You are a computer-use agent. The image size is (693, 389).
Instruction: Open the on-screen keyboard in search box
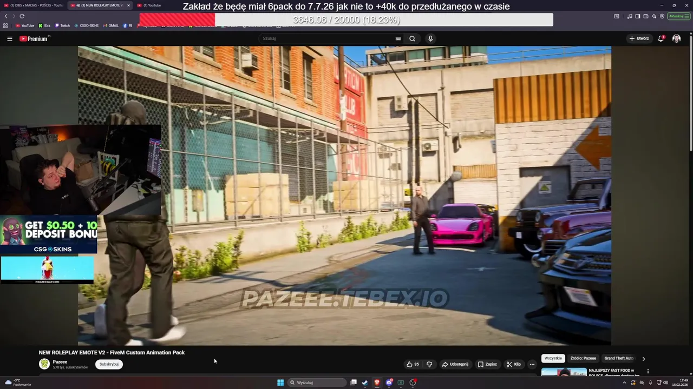click(398, 38)
